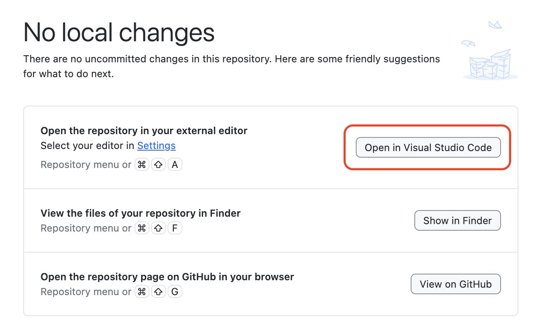Click the Show in Finder button

(x=457, y=220)
